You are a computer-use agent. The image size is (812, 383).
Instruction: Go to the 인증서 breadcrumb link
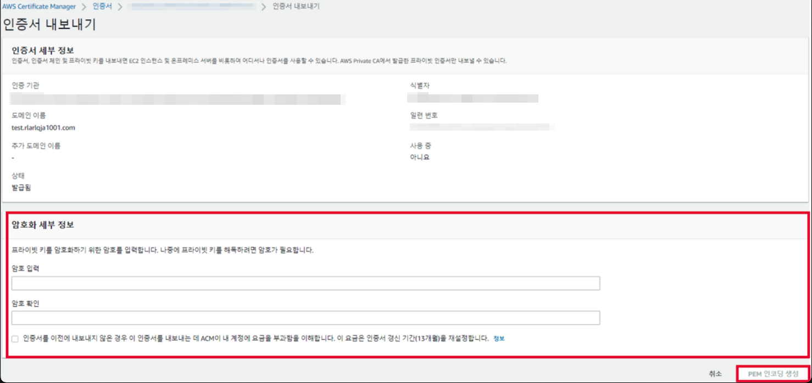pos(102,7)
